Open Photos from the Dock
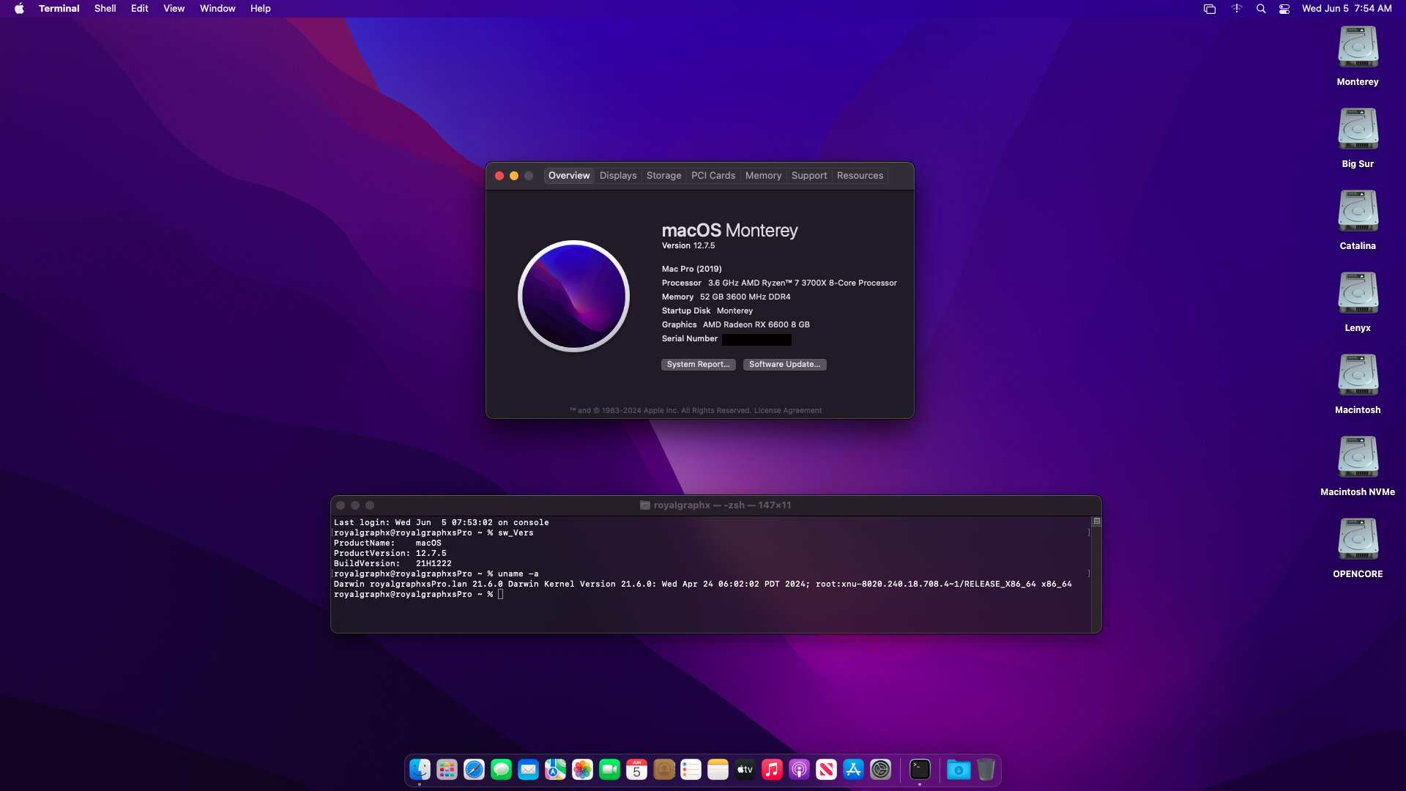 tap(582, 770)
